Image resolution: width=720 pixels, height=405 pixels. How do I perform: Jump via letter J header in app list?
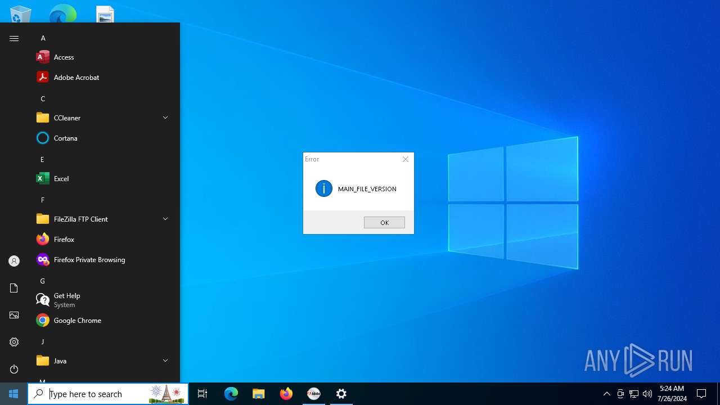(42, 341)
